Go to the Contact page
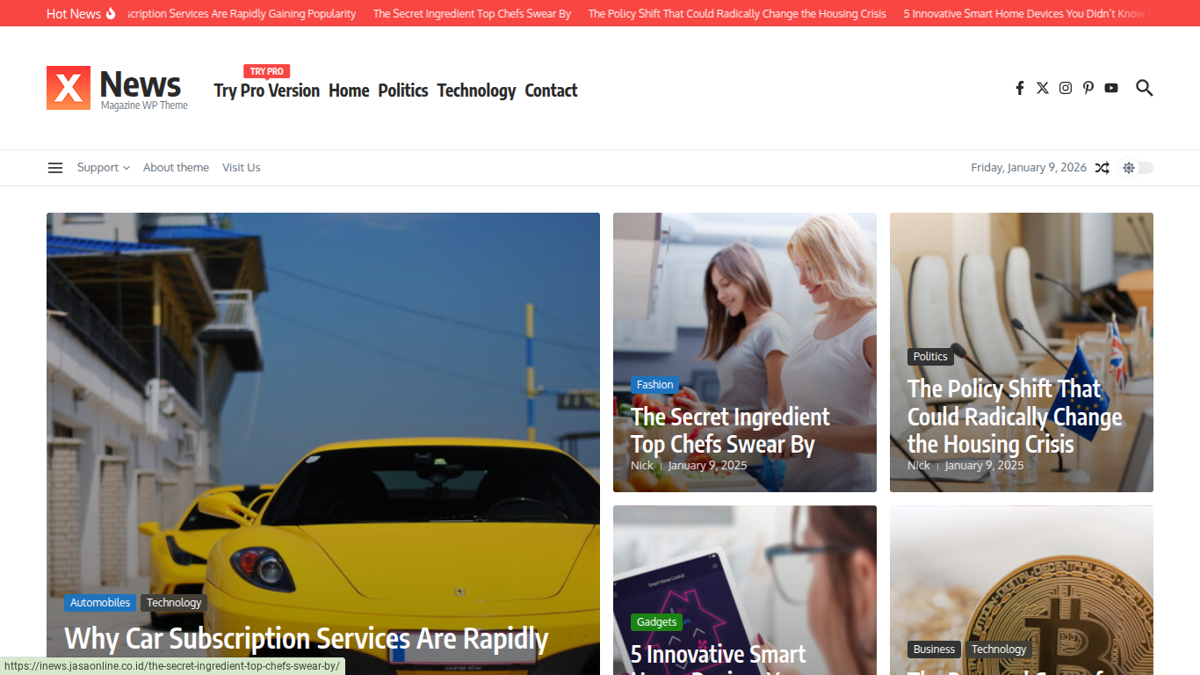 pyautogui.click(x=551, y=91)
